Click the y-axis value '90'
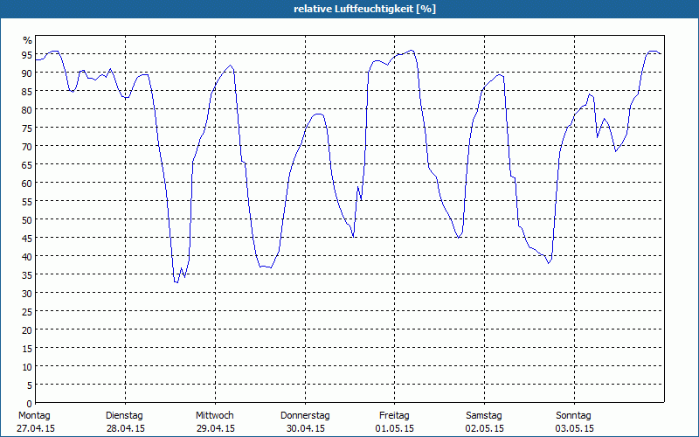Screen dimensions: 699x437 27,73
